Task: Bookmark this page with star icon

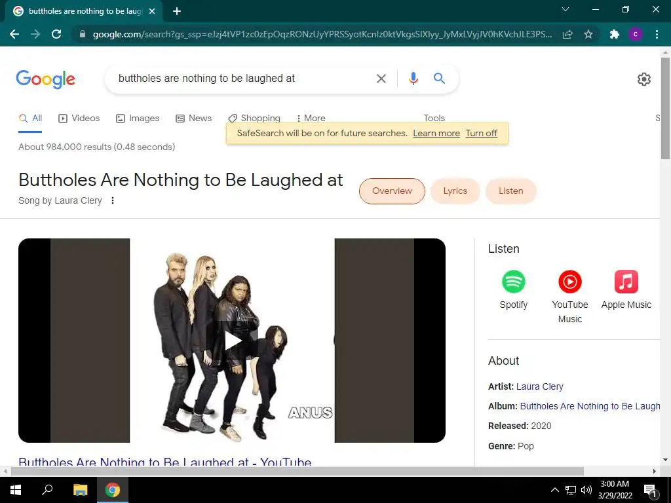Action: 588,34
